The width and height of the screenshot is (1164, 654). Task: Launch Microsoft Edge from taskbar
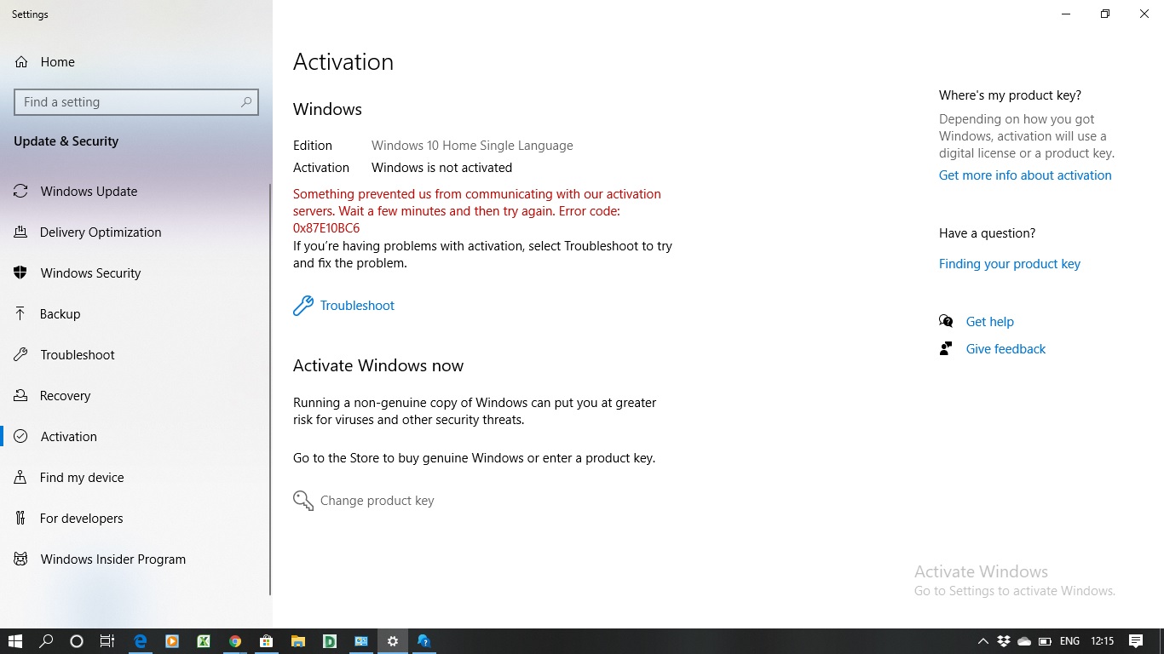coord(141,641)
